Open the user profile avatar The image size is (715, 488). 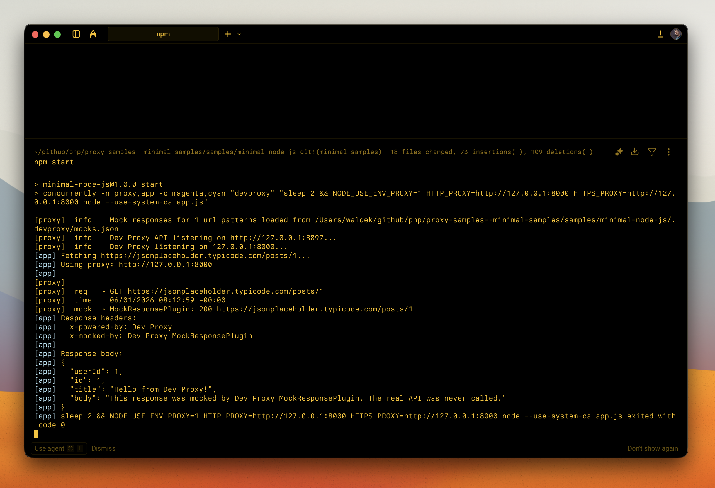pyautogui.click(x=676, y=34)
